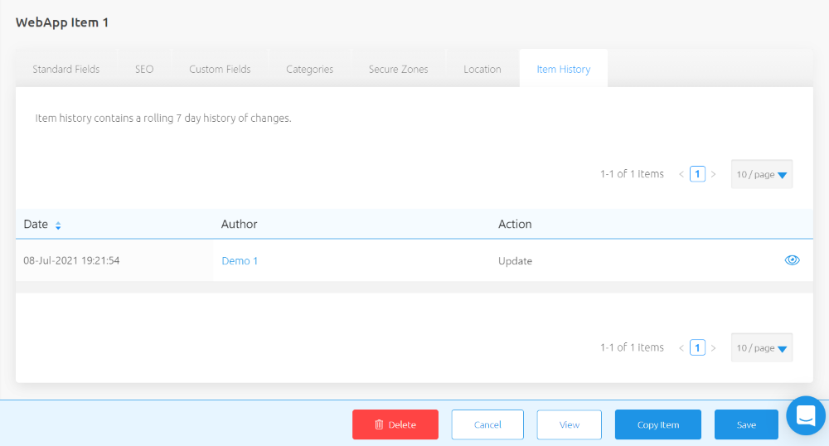Viewport: 829px width, 446px height.
Task: Open the SEO tab
Action: pyautogui.click(x=144, y=69)
